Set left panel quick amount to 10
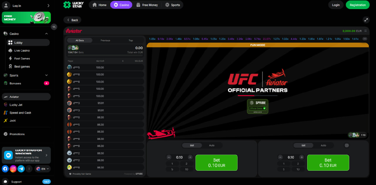Screen dimensions: 376x185 (186, 169)
